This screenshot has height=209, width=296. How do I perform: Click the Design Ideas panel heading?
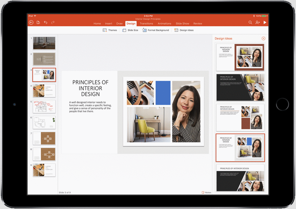[x=224, y=39]
